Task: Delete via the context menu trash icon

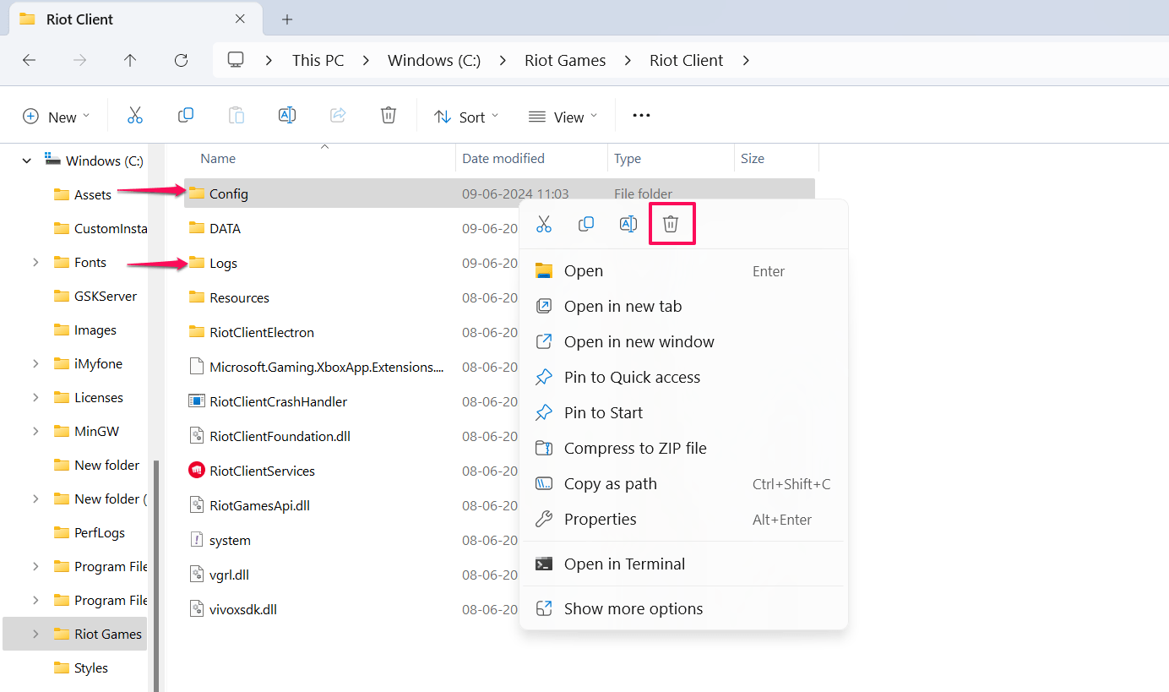Action: [x=671, y=224]
